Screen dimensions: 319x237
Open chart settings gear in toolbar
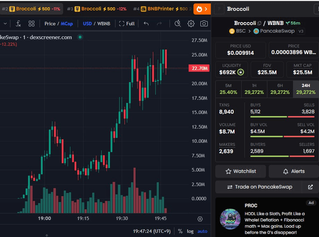click(x=191, y=24)
